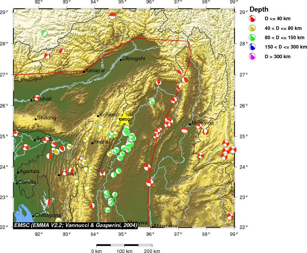Image resolution: width=307 pixels, height=253 pixels.
Task: Click the Kohima city label
Action: coord(108,115)
